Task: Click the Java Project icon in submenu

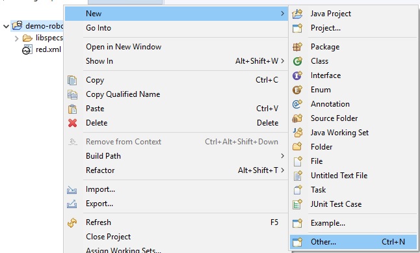Action: [x=297, y=14]
